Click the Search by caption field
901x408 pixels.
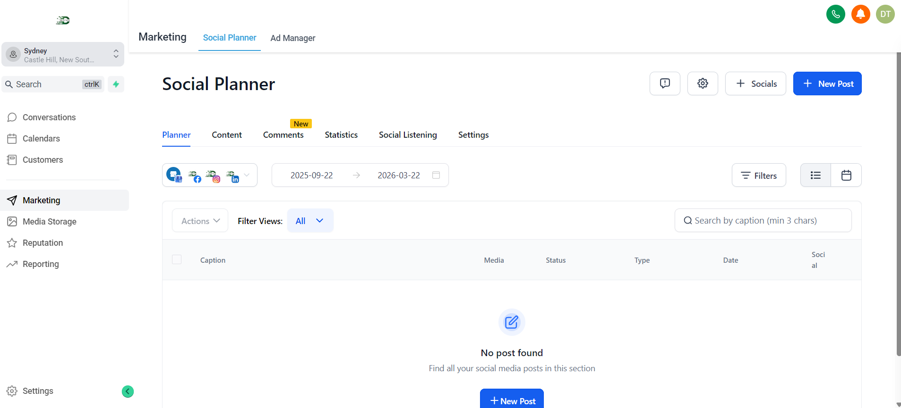click(763, 221)
